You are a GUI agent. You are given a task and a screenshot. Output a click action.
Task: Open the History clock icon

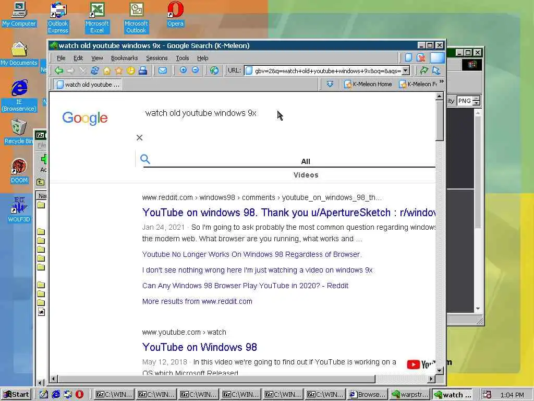131,70
